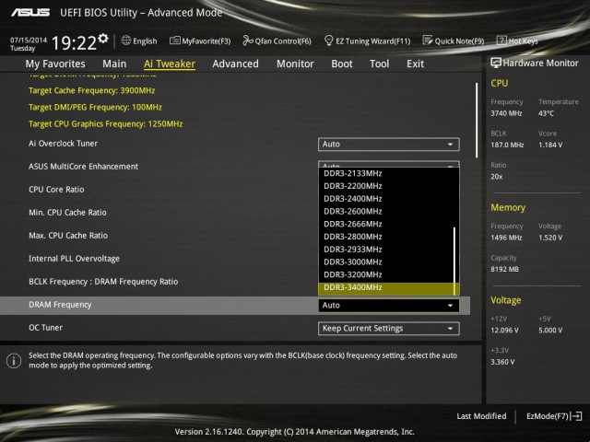Click the Quick Note notepad icon
This screenshot has height=442, width=590.
click(x=428, y=41)
